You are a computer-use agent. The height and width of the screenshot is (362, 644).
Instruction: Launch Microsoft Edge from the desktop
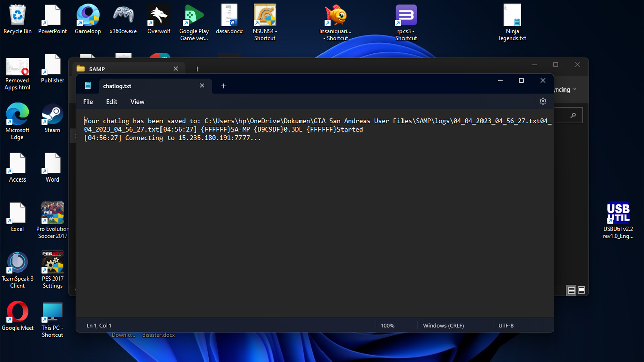pos(17,122)
